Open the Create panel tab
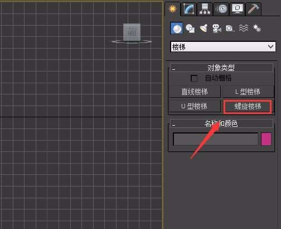281x229 pixels. coord(172,9)
